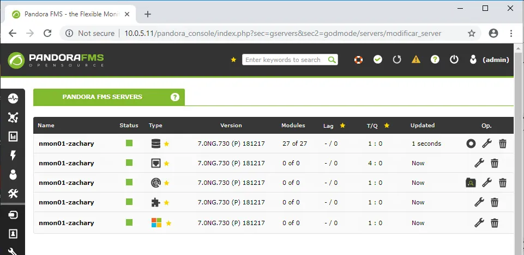Click the plugin server puzzle type icon

point(156,202)
